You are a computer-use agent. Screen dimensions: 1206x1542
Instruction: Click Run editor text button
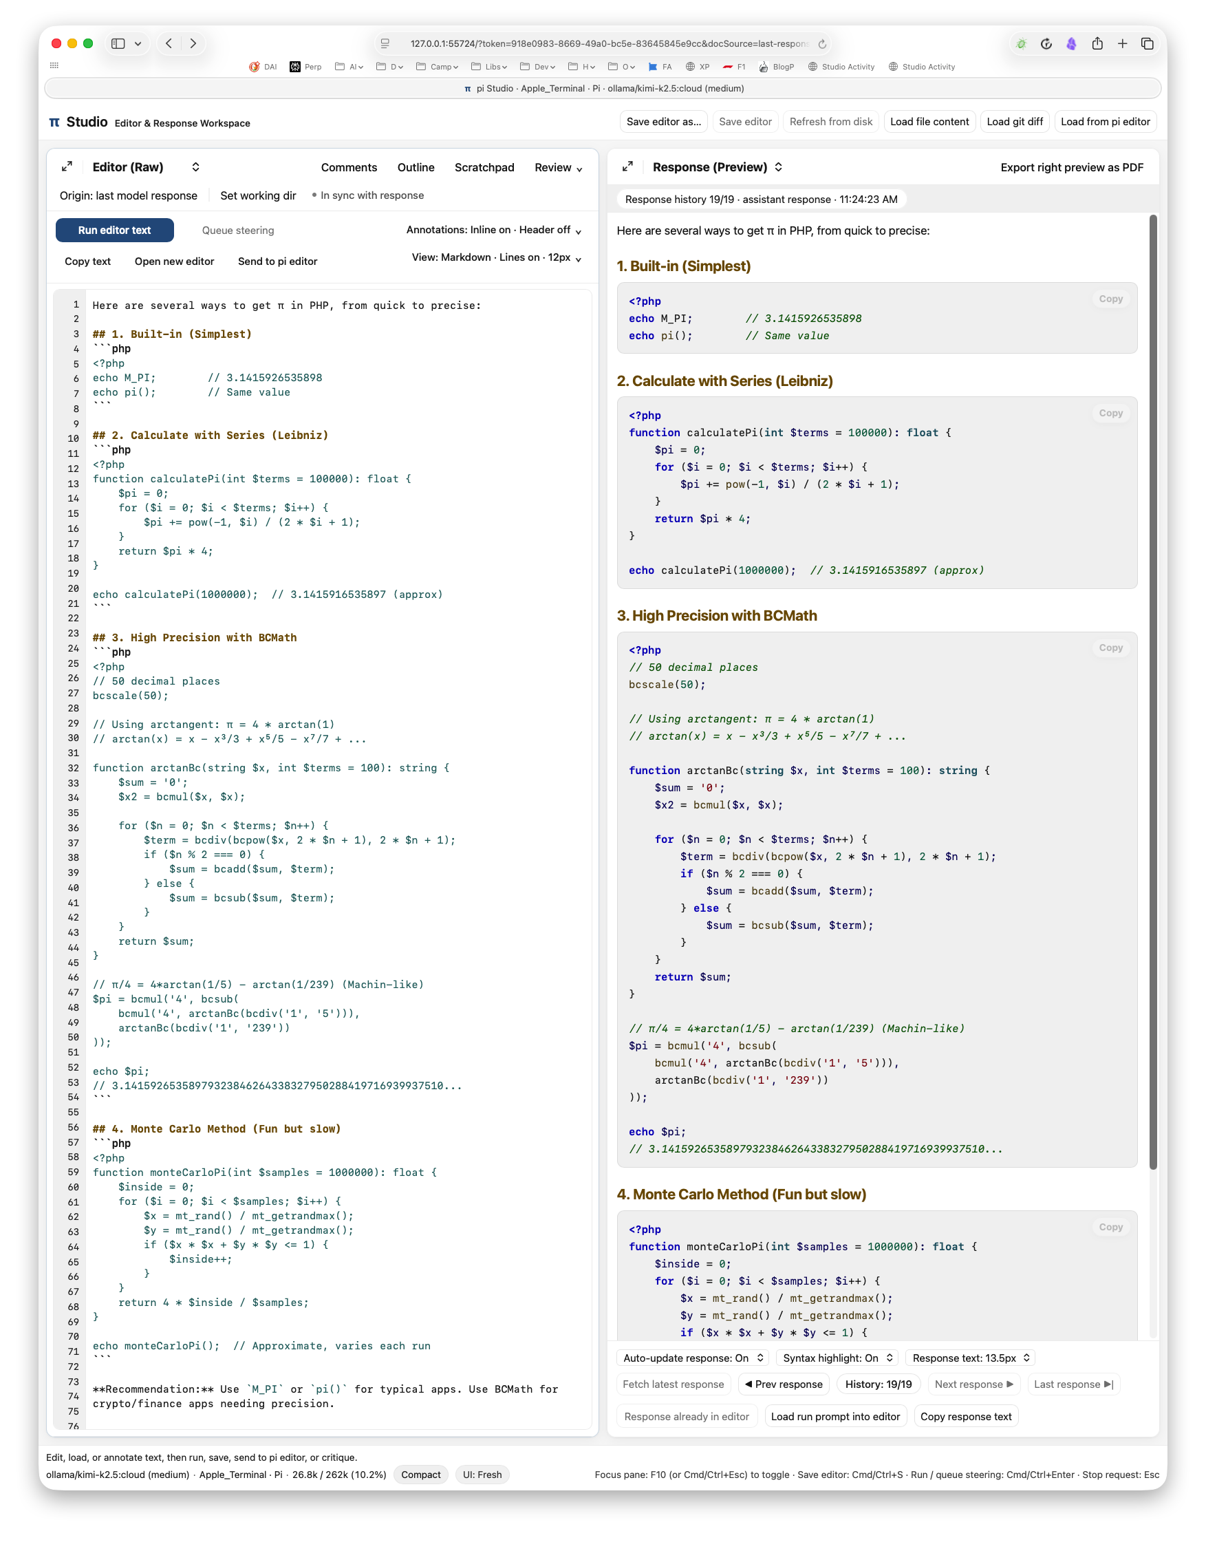click(114, 231)
